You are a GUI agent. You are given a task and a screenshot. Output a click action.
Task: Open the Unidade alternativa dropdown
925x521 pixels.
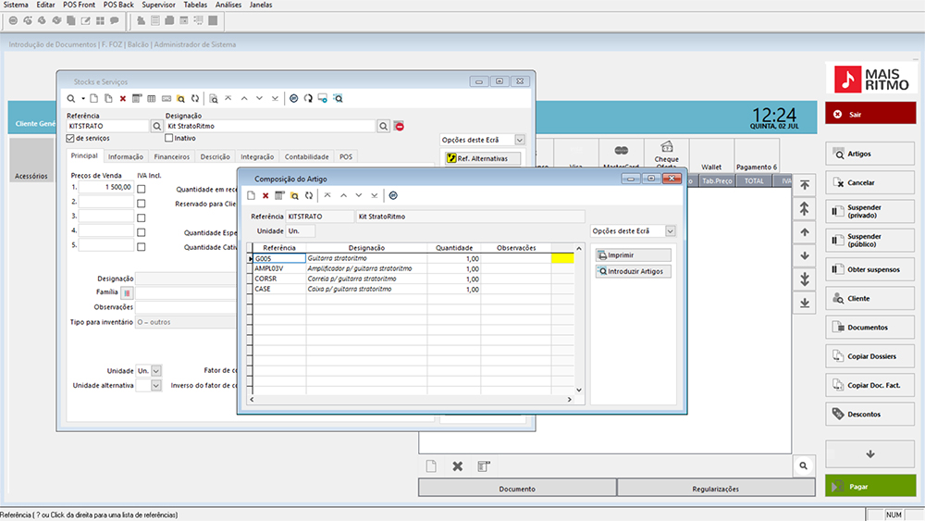[155, 385]
